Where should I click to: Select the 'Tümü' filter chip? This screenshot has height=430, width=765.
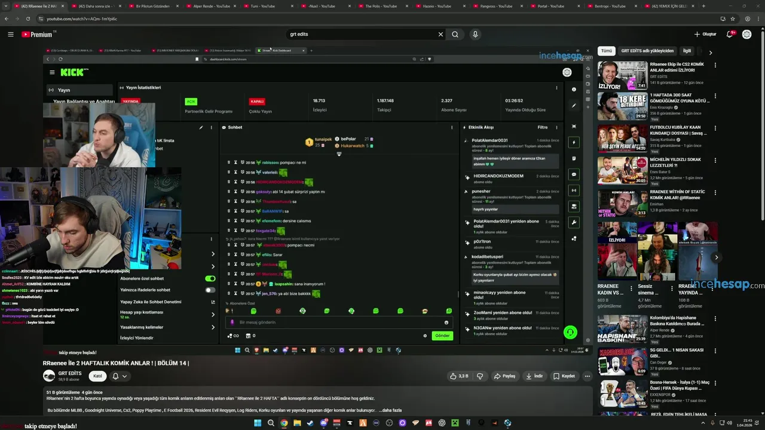tap(607, 51)
